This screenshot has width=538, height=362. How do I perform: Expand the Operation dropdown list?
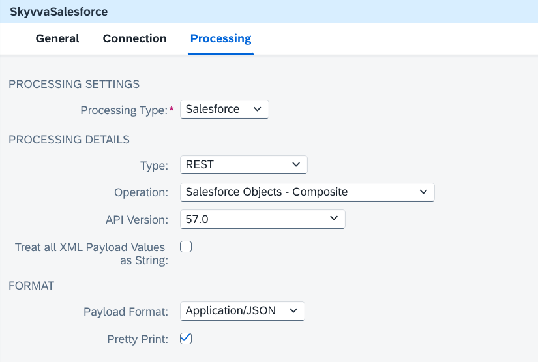[x=307, y=192]
